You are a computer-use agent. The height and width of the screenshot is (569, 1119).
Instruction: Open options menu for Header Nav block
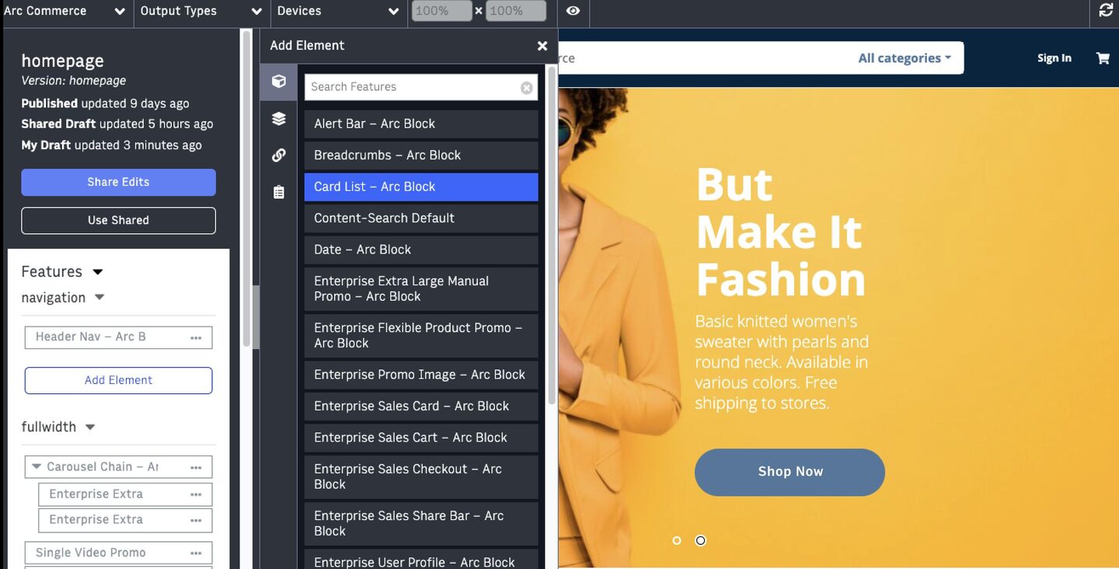[x=196, y=337]
